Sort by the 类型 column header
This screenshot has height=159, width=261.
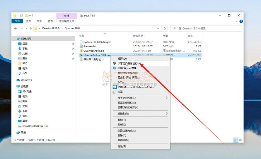coord(165,36)
